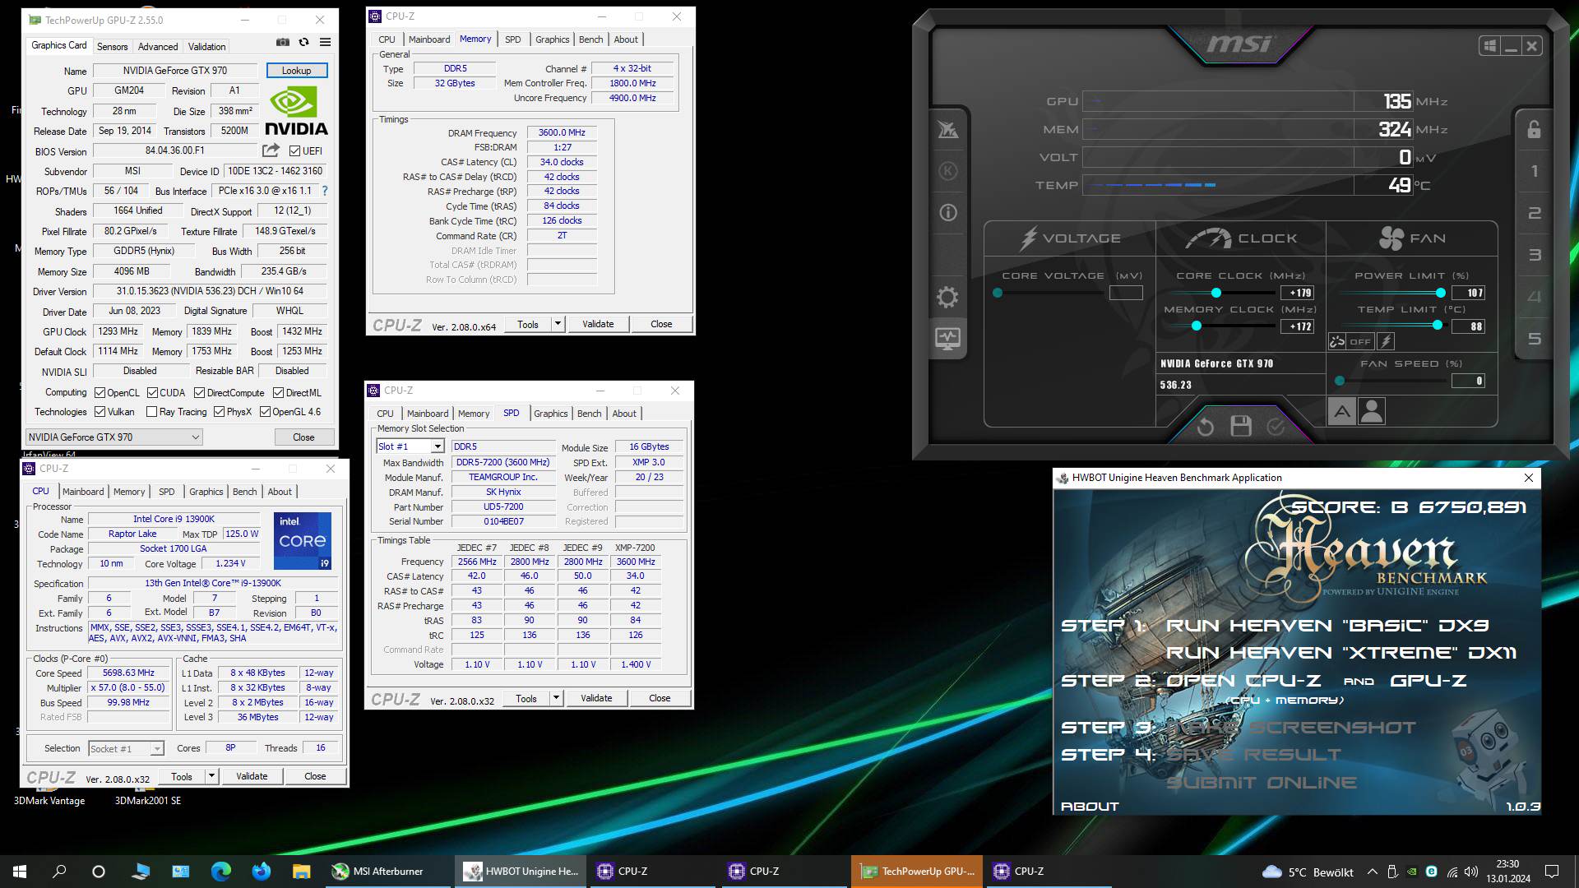Toggle Afterburner profile lock icon
Viewport: 1579px width, 888px height.
1534,129
